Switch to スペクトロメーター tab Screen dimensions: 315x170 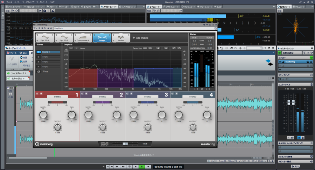109,7
